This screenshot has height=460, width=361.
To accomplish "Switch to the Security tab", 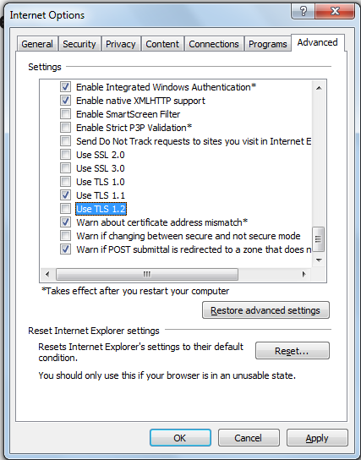I will [x=79, y=44].
